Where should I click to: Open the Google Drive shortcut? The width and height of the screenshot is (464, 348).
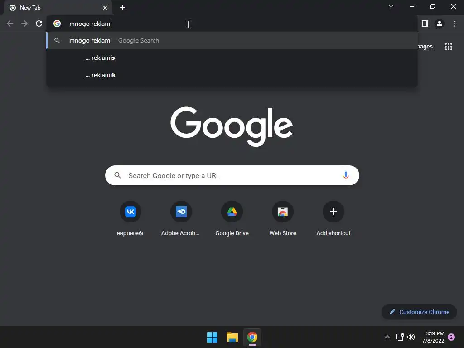(x=232, y=218)
